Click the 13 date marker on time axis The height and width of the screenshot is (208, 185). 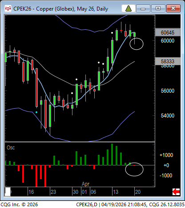pos(116,192)
